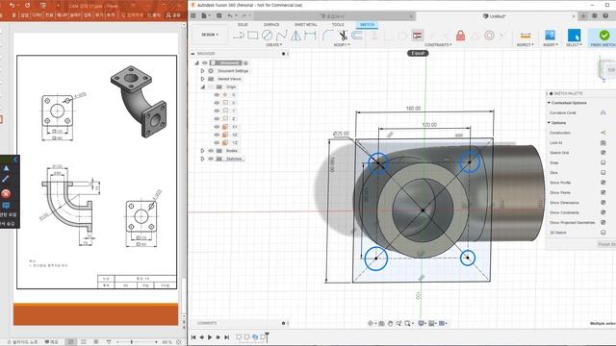Click the Look At icon in palette

(603, 143)
